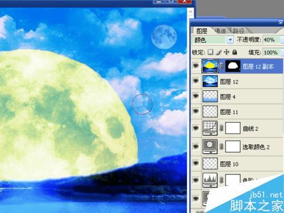The width and height of the screenshot is (284, 213).
Task: Select the 图层 10 layer thumbnail
Action: [x=210, y=163]
